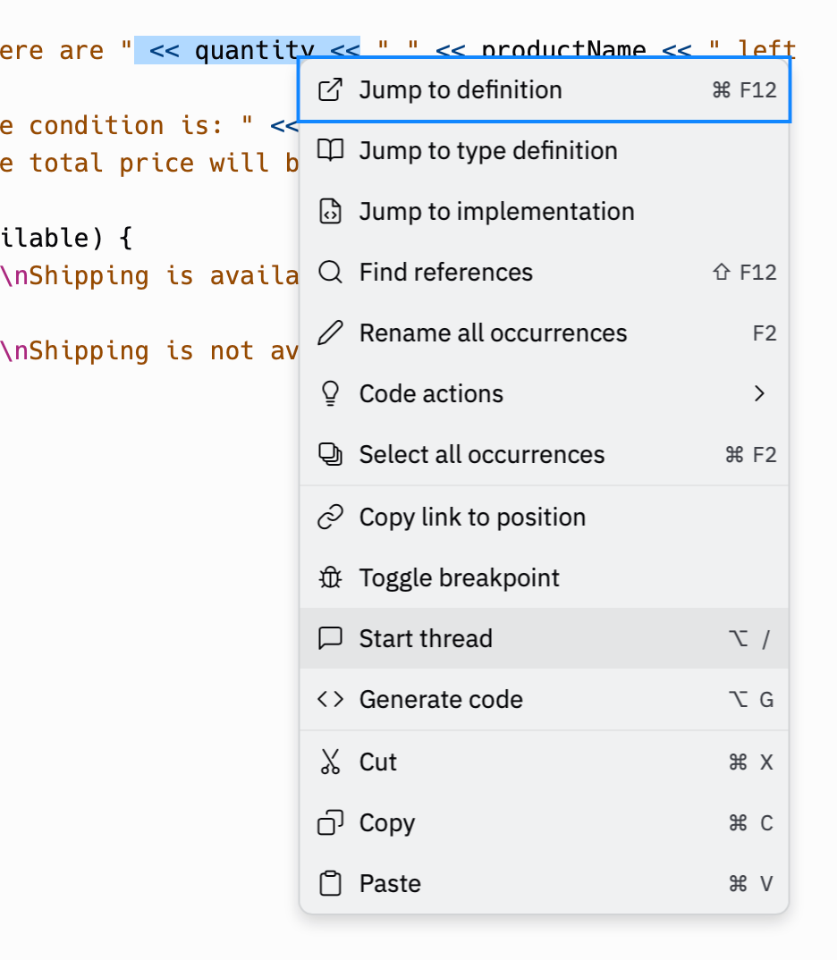Click the bug icon for Toggle breakpoint
Screen dimensions: 837x960
pyautogui.click(x=330, y=578)
